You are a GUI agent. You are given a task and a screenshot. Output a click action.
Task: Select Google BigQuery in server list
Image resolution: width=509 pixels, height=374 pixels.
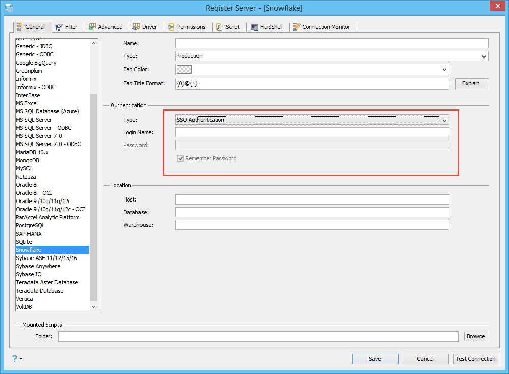click(52, 63)
